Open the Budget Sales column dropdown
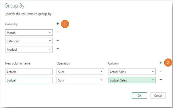This screenshot has height=108, width=173. [x=132, y=80]
